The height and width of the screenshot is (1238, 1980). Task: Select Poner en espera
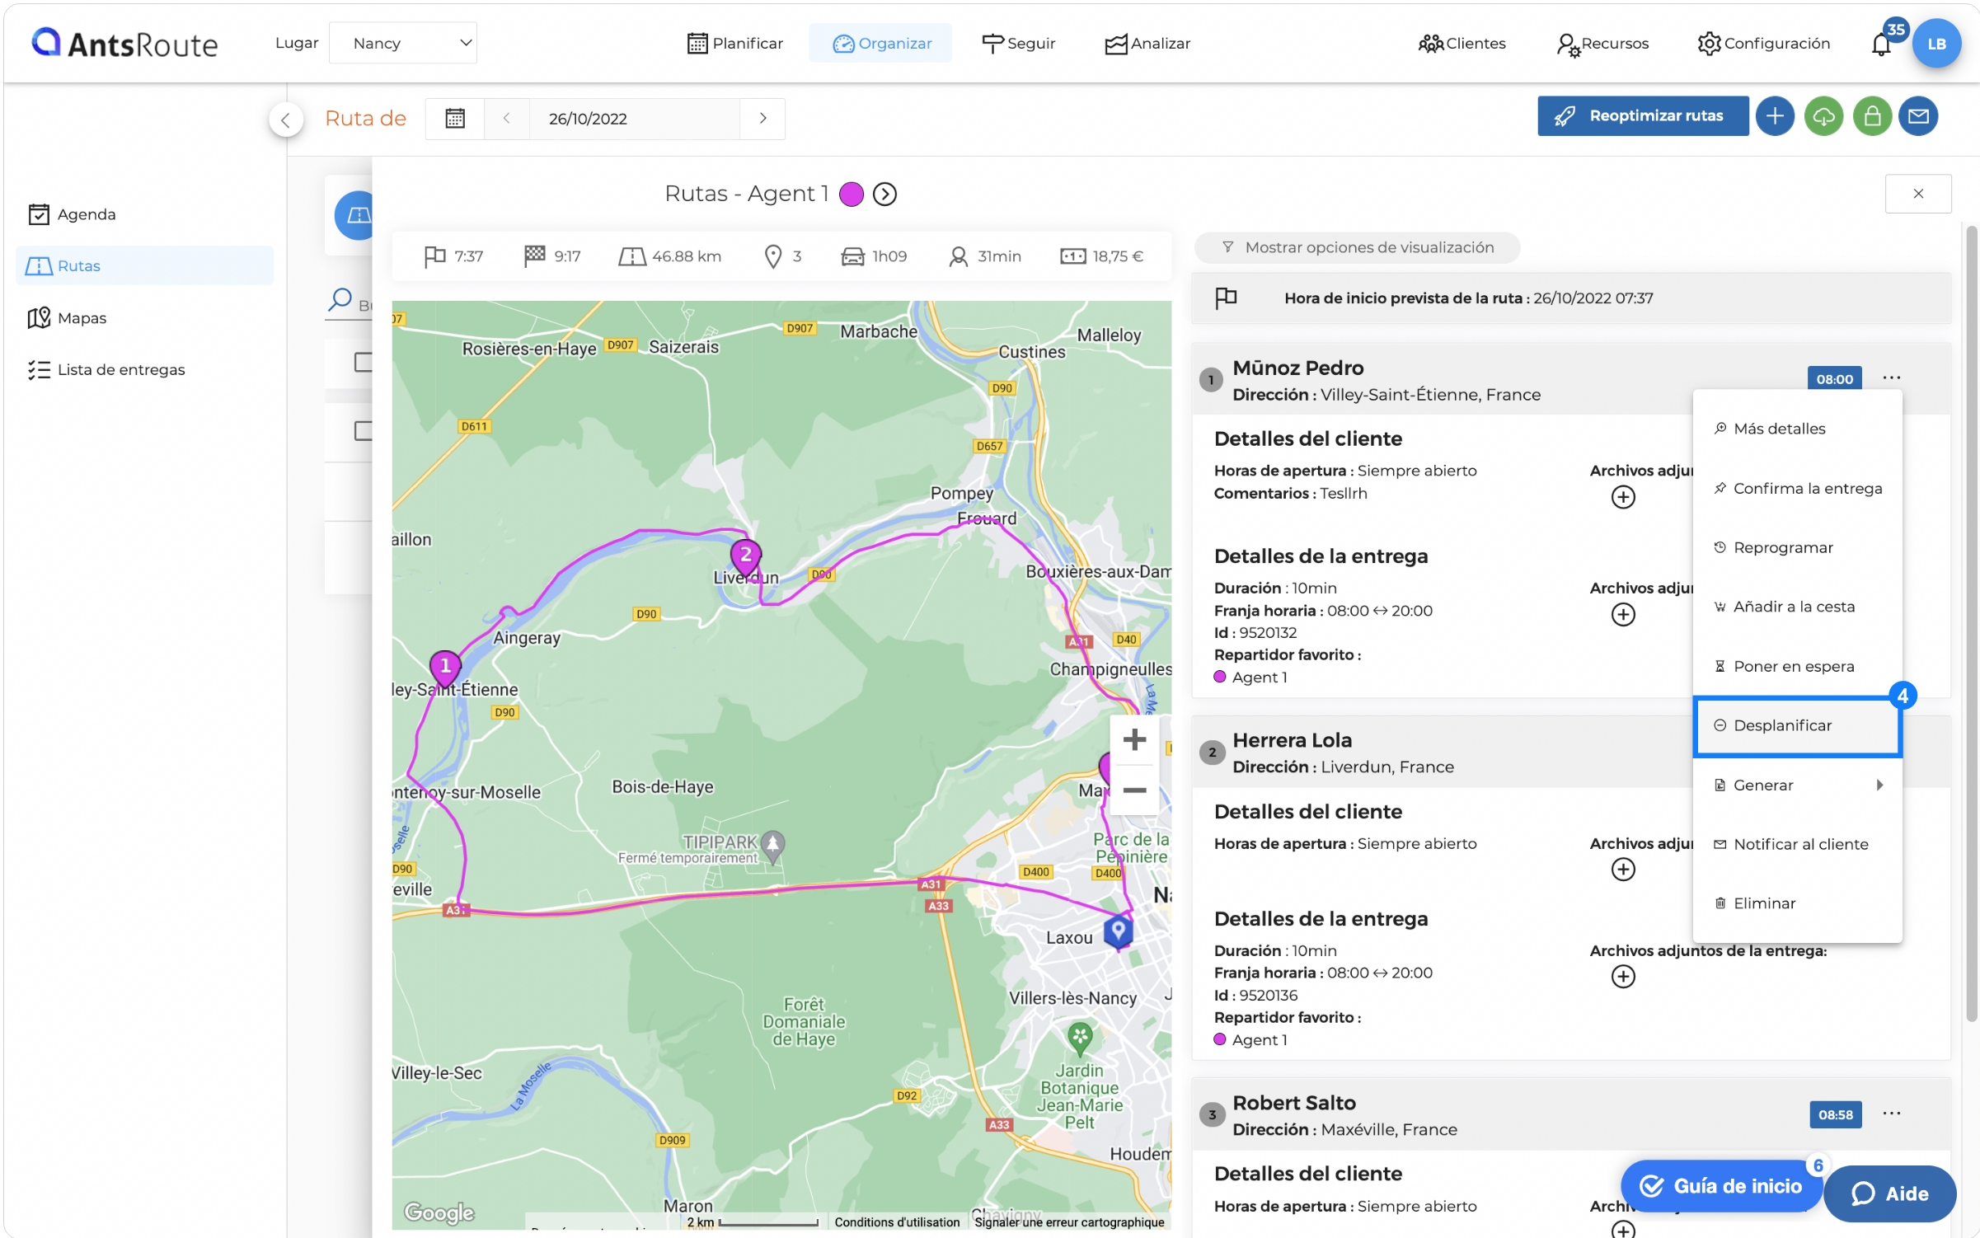[x=1797, y=667]
